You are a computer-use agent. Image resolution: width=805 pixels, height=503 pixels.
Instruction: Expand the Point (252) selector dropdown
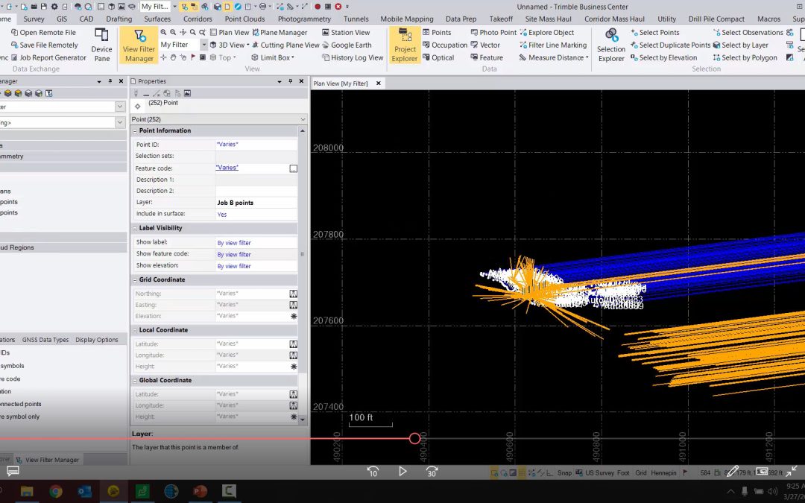click(303, 119)
